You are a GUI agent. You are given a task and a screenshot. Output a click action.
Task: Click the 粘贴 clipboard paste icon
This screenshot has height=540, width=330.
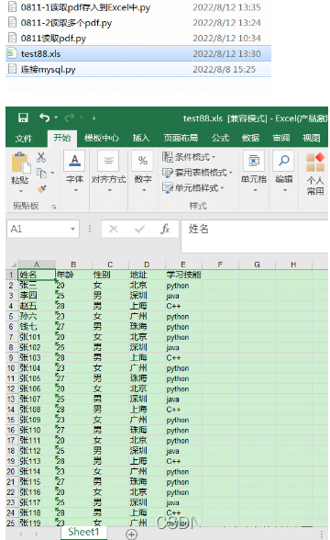[x=20, y=163]
